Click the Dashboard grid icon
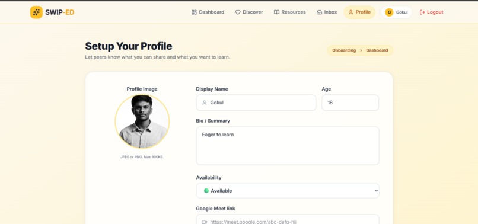Screen dimensions: 478x224 coord(194,12)
